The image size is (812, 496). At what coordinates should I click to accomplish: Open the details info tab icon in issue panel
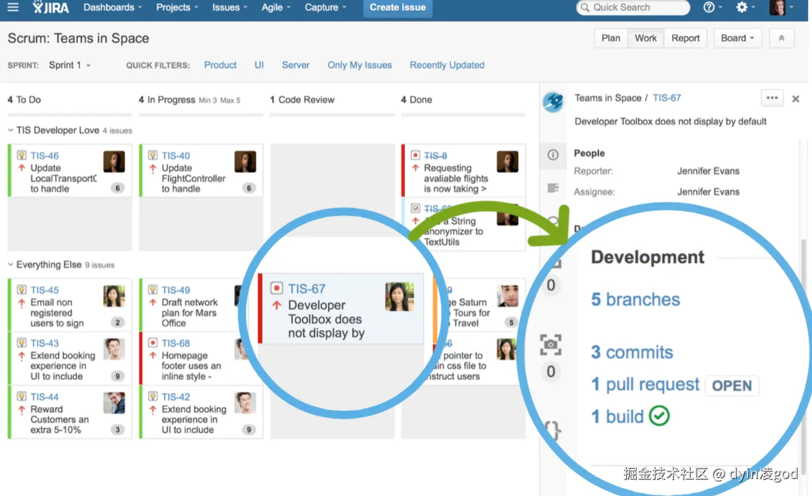click(553, 155)
